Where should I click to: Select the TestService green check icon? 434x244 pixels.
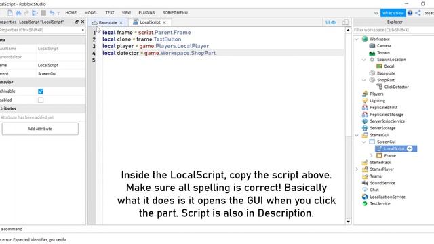(365, 203)
